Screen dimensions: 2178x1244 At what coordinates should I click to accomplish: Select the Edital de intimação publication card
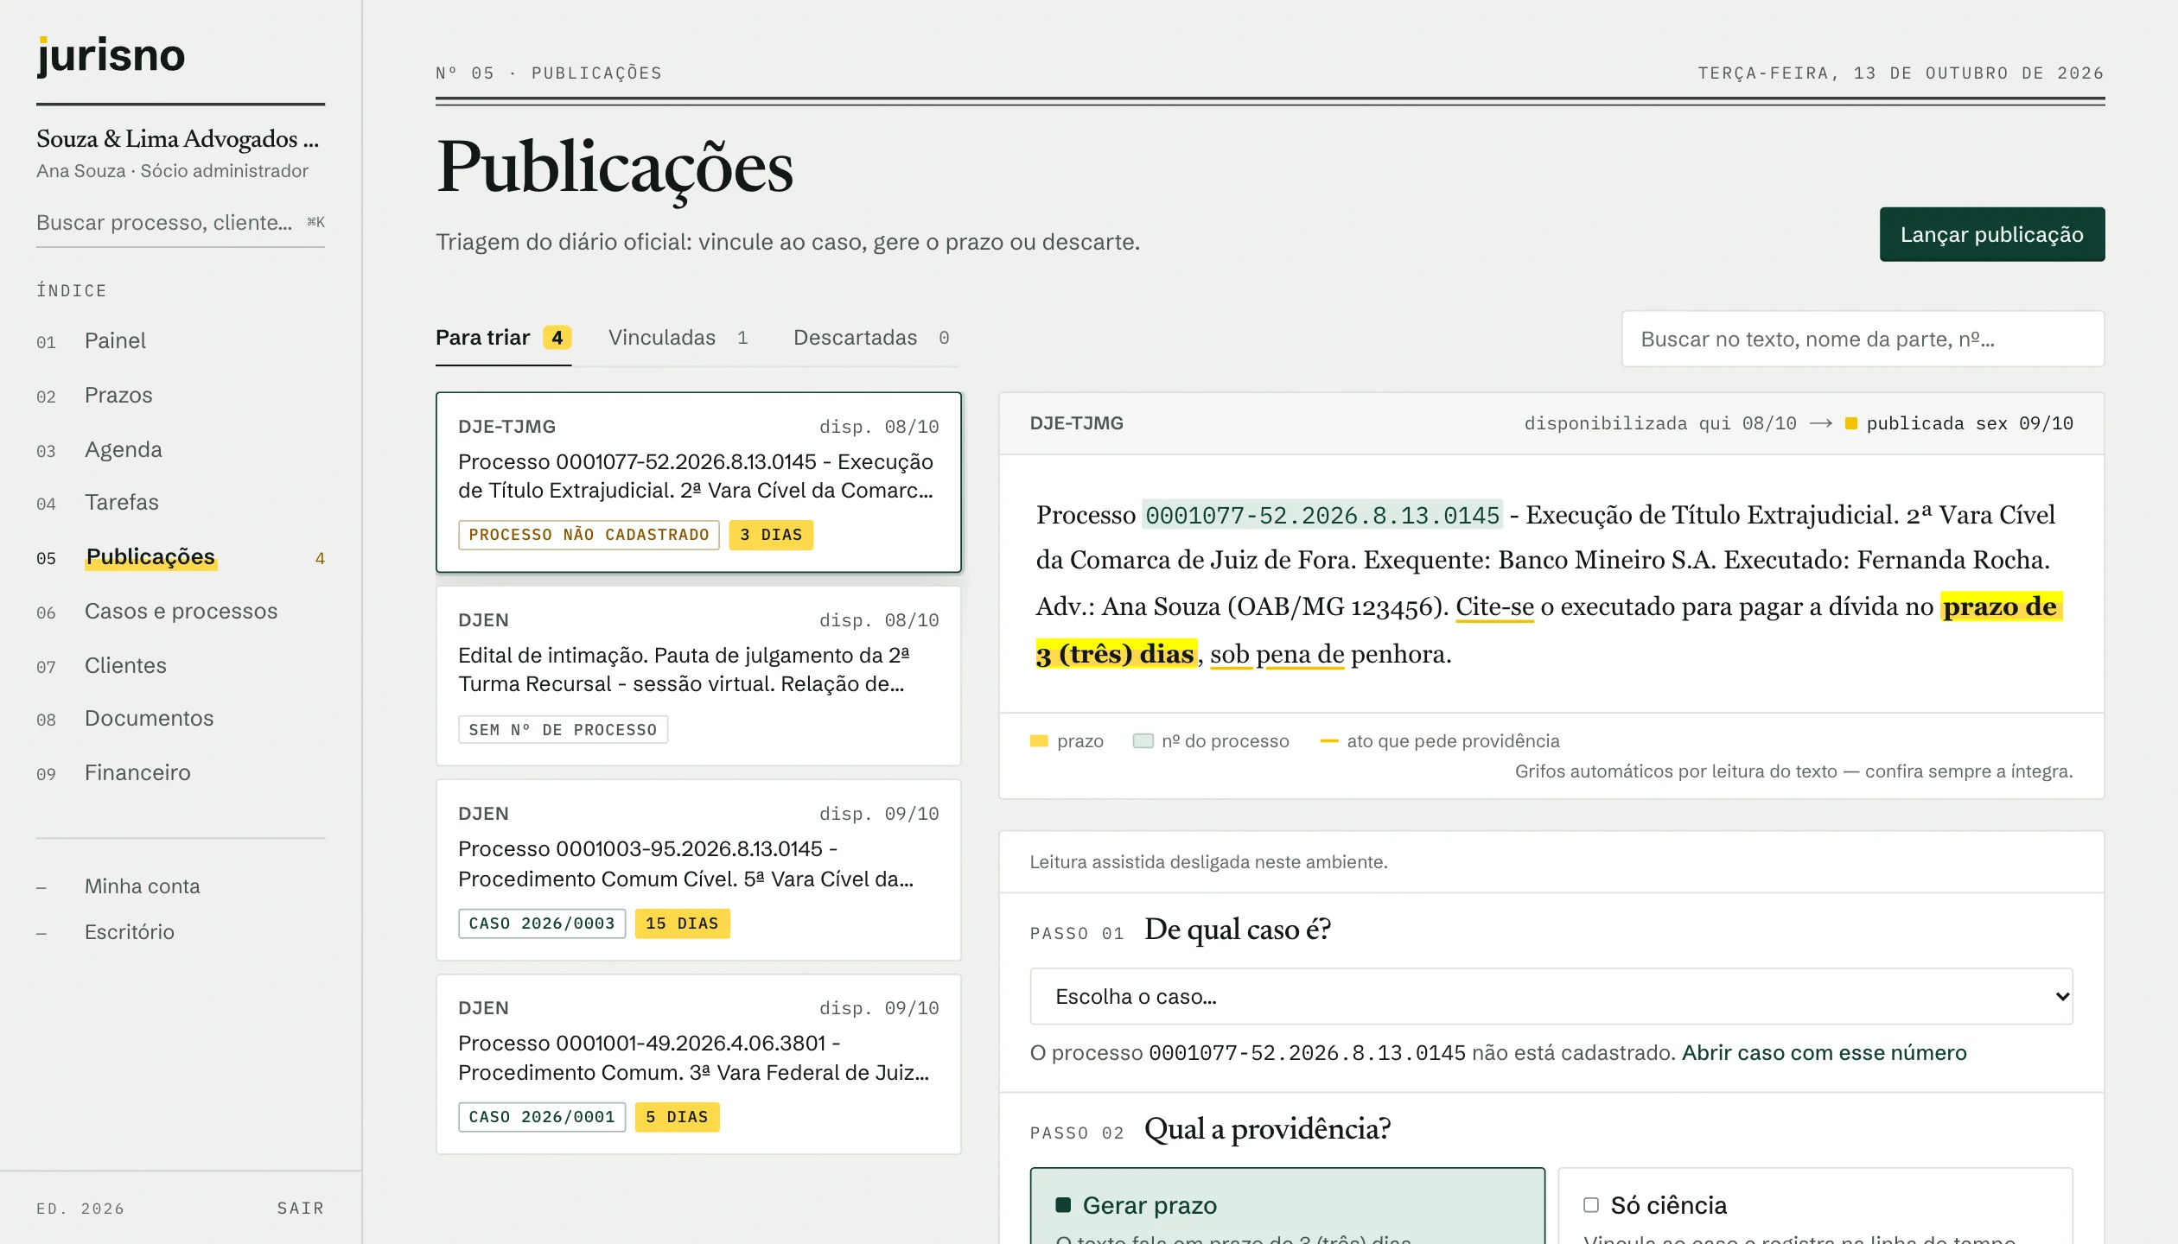point(698,676)
